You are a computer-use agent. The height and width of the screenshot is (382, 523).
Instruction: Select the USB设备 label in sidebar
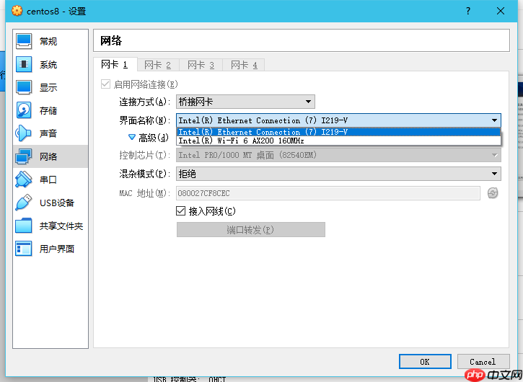(x=57, y=203)
